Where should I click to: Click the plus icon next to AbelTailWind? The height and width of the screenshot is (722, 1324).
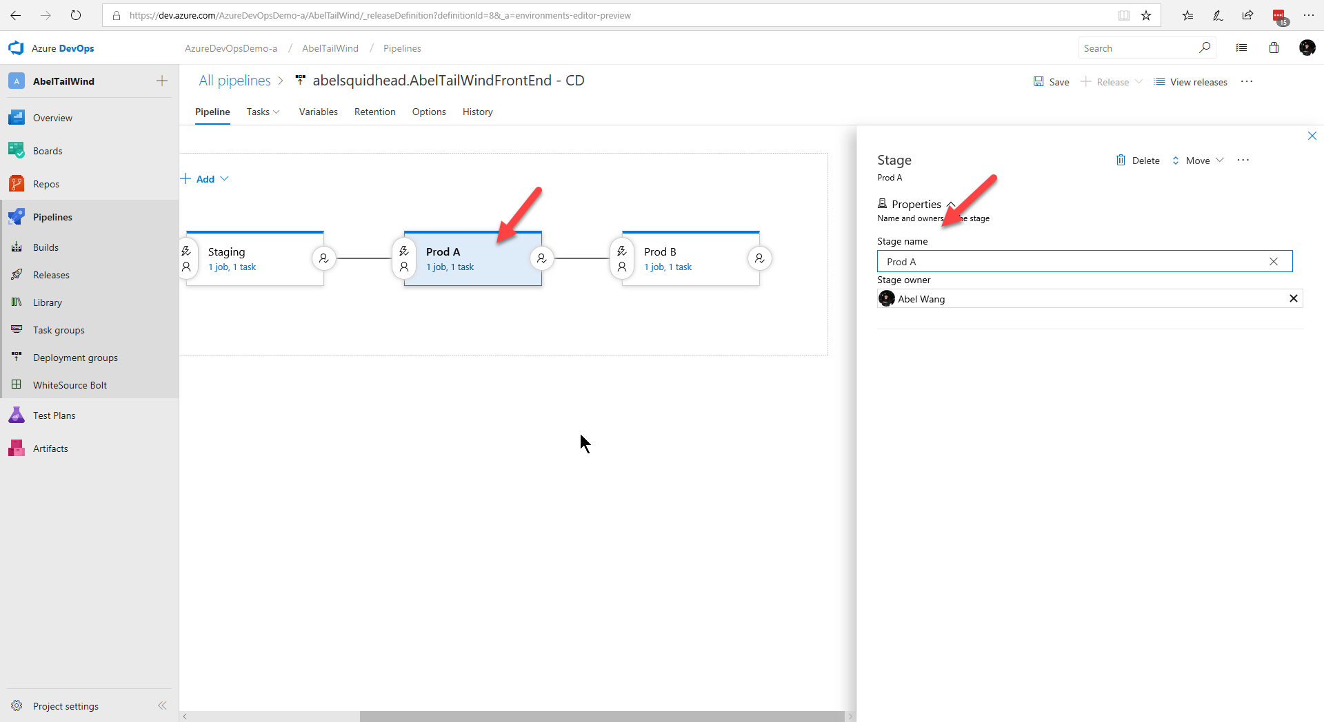(162, 81)
